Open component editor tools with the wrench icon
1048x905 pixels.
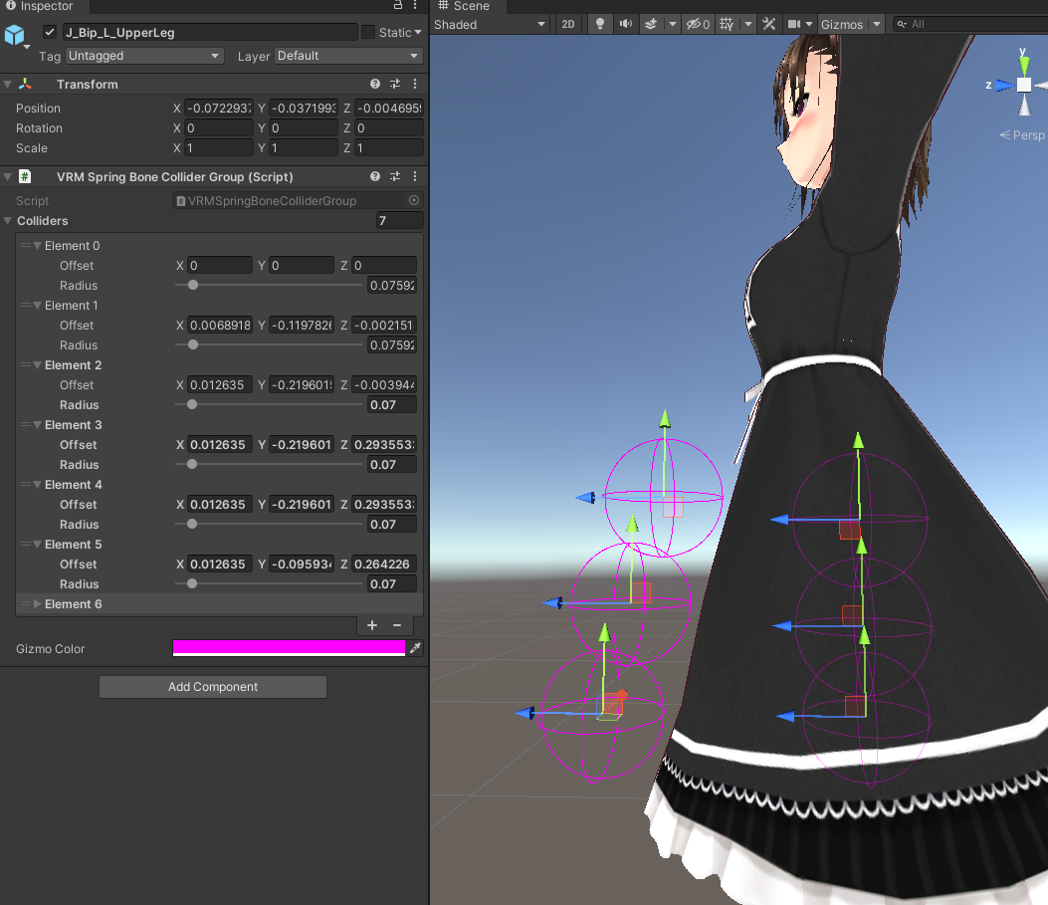pos(768,24)
